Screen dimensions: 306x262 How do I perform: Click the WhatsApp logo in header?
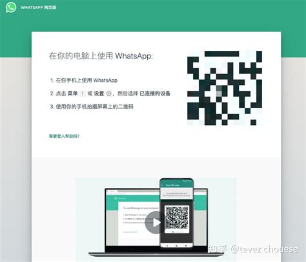[x=11, y=8]
